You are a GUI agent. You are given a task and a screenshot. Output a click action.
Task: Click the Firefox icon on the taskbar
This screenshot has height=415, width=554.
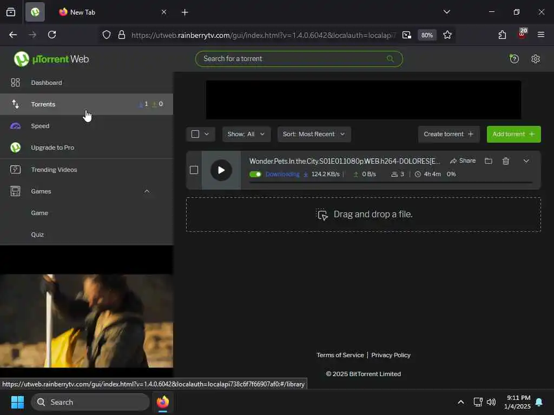click(162, 402)
